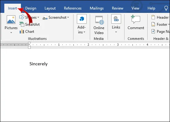Click the Screenshot camera icon
The image size is (170, 122).
[x=45, y=17]
